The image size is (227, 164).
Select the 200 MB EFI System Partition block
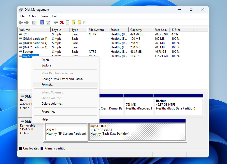pos(66,132)
